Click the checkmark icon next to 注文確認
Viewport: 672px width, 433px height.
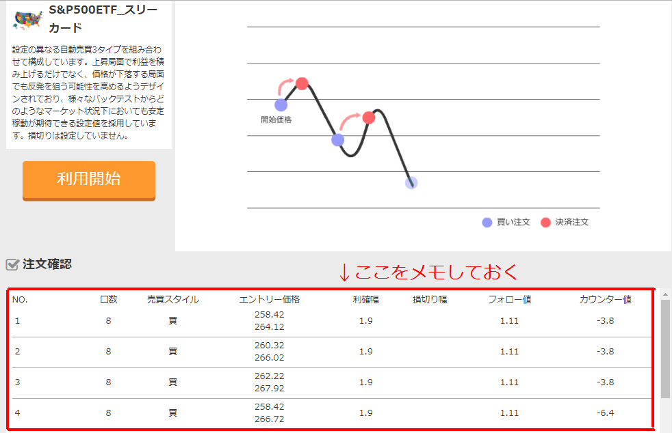[x=12, y=264]
